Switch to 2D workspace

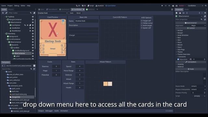[x=78, y=6]
